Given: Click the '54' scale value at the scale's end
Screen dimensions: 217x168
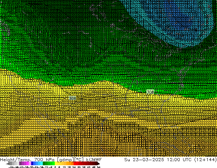Looking at the screenshot, I should coord(99,167).
